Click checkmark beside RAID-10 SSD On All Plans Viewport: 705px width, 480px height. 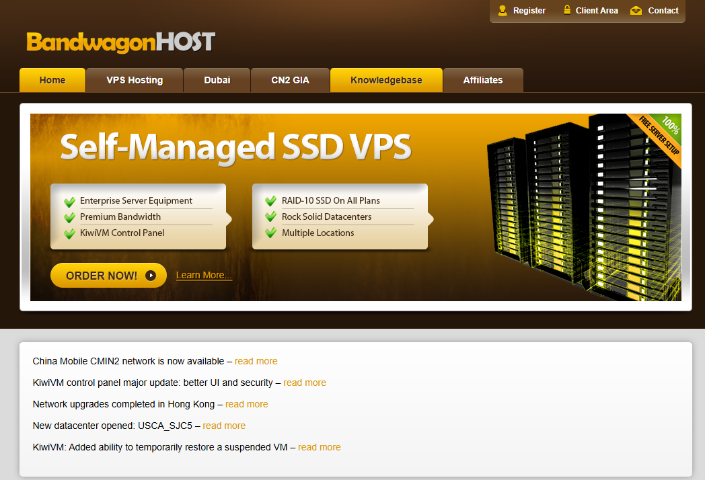pos(270,200)
